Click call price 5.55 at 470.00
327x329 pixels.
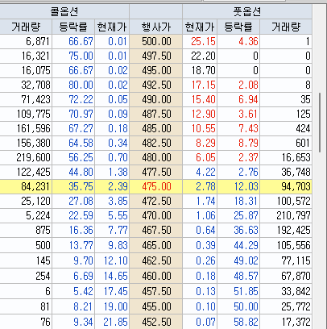click(112, 216)
